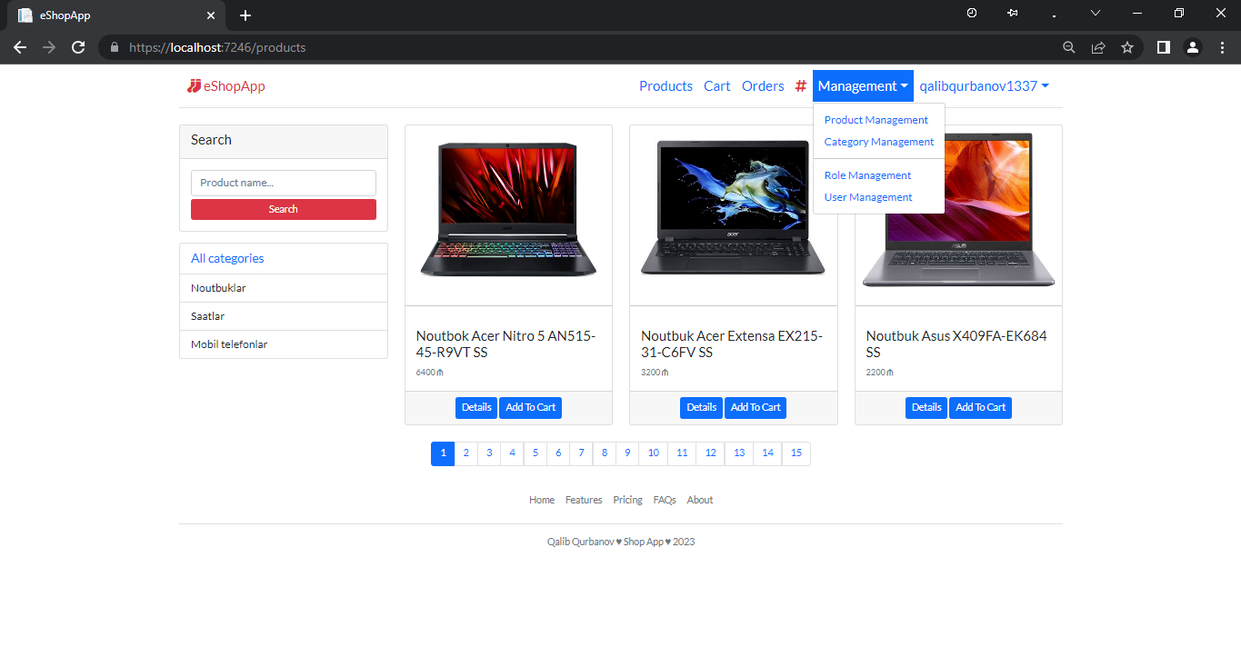Click the Asus X409FA laptop image
Viewport: 1241px width, 647px height.
(x=958, y=211)
